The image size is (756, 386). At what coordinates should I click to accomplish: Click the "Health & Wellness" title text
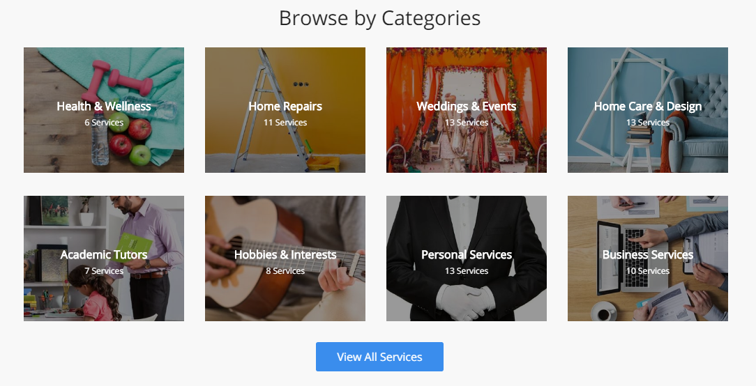[x=104, y=107]
